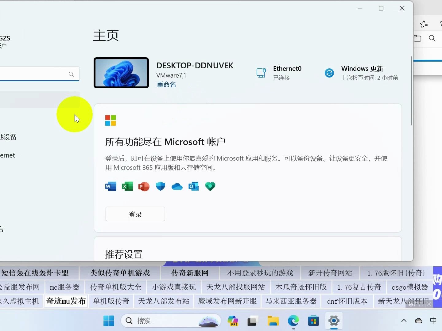The width and height of the screenshot is (442, 331).
Task: Click the 重命名 rename link
Action: pyautogui.click(x=166, y=85)
